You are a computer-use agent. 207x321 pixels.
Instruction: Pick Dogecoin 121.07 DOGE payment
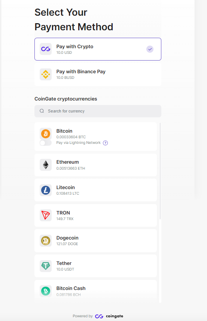pos(95,241)
